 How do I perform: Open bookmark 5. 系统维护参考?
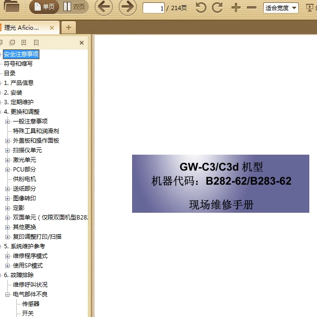click(24, 246)
